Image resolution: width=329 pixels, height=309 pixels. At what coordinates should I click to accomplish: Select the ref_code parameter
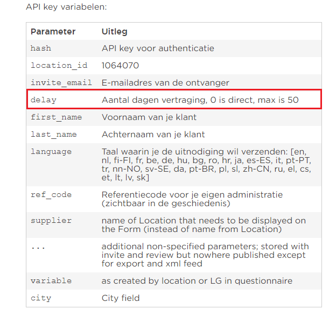pyautogui.click(x=51, y=195)
